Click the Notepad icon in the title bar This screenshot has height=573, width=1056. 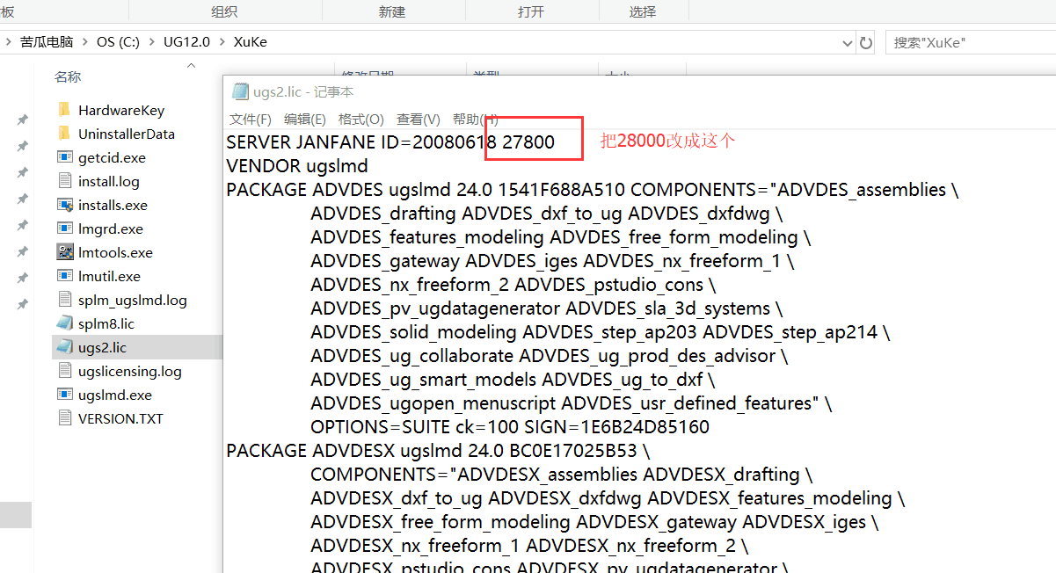(x=240, y=91)
